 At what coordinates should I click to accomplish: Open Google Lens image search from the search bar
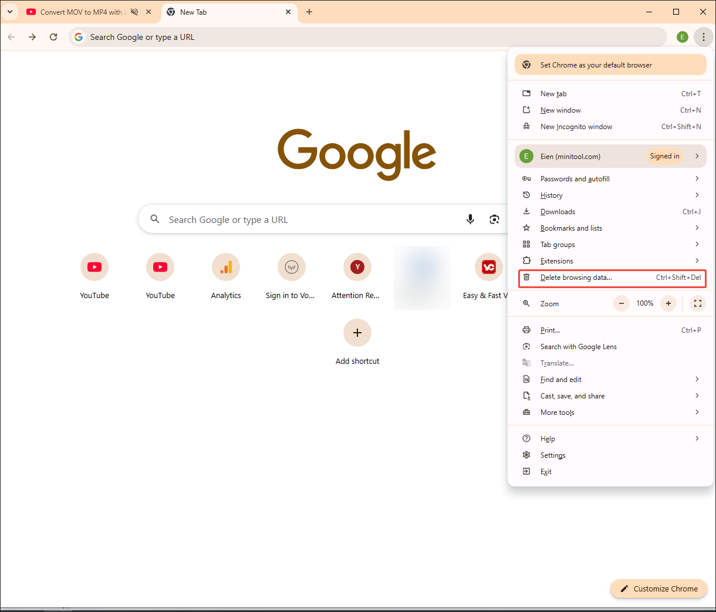[x=494, y=219]
